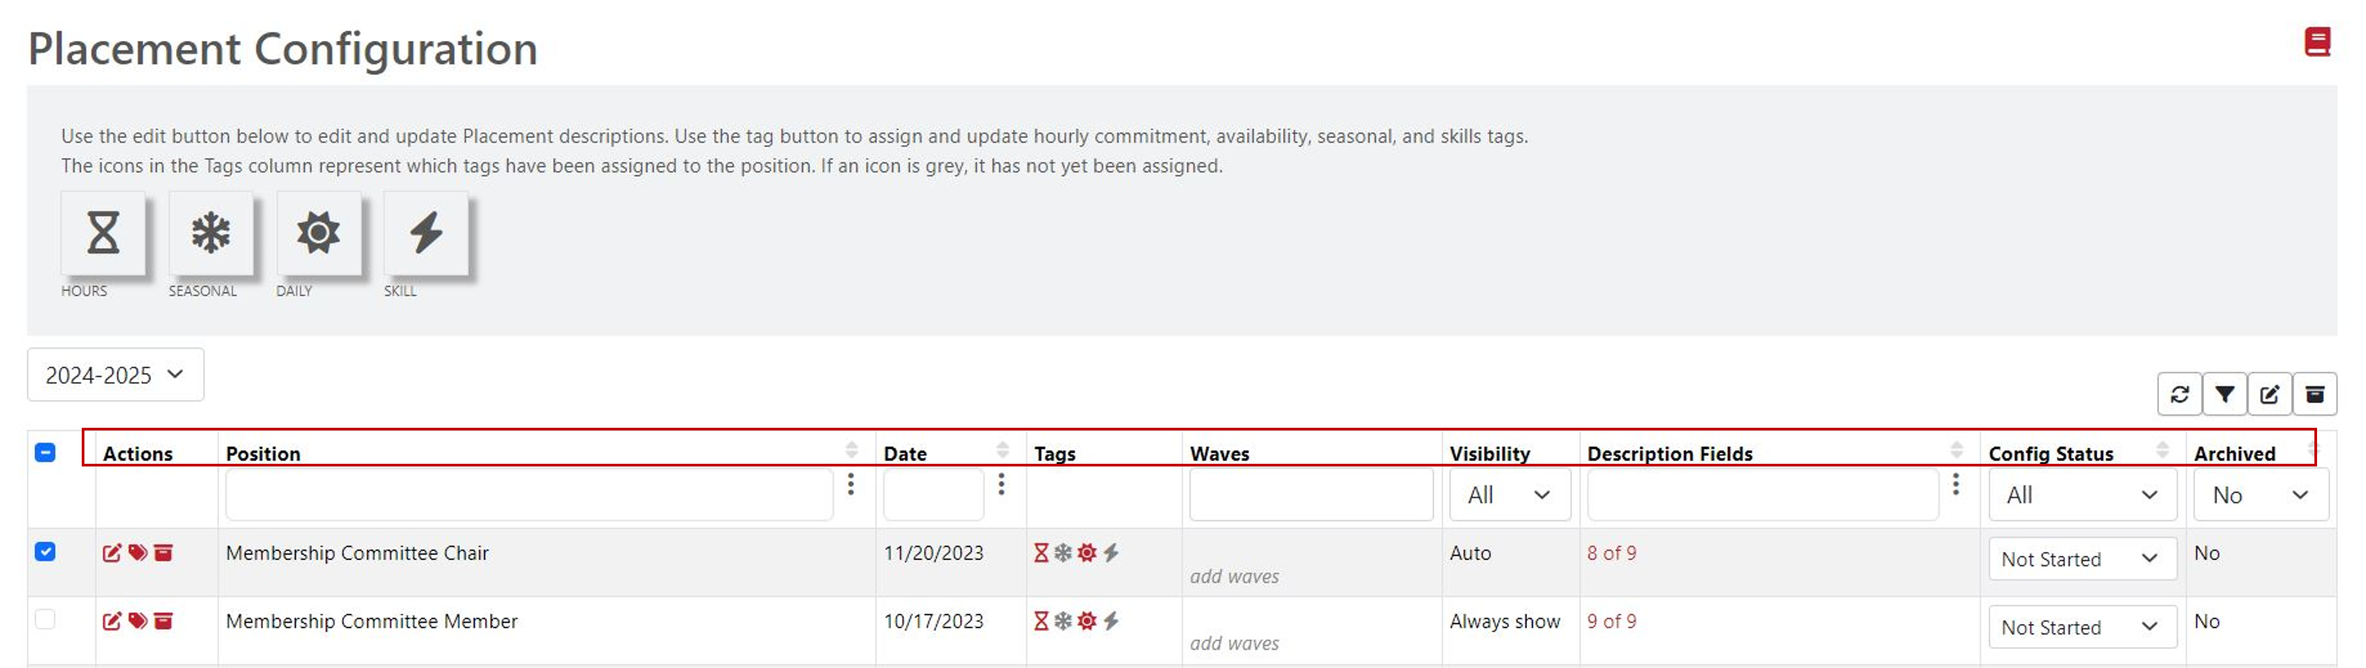
Task: Click add waves for Membership Committee Chair
Action: click(1234, 576)
